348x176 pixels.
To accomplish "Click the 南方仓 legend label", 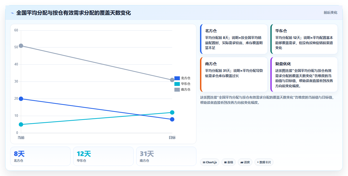I will click(186, 90).
